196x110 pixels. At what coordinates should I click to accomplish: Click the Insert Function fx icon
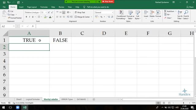click(33, 26)
